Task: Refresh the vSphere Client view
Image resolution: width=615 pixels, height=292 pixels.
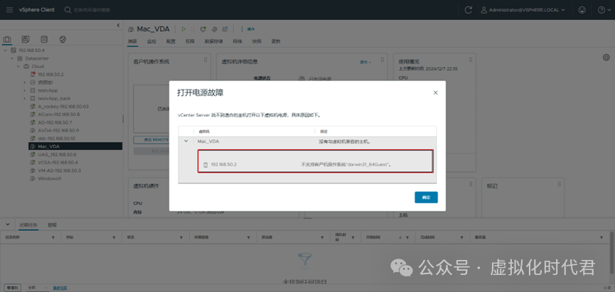Action: (468, 10)
